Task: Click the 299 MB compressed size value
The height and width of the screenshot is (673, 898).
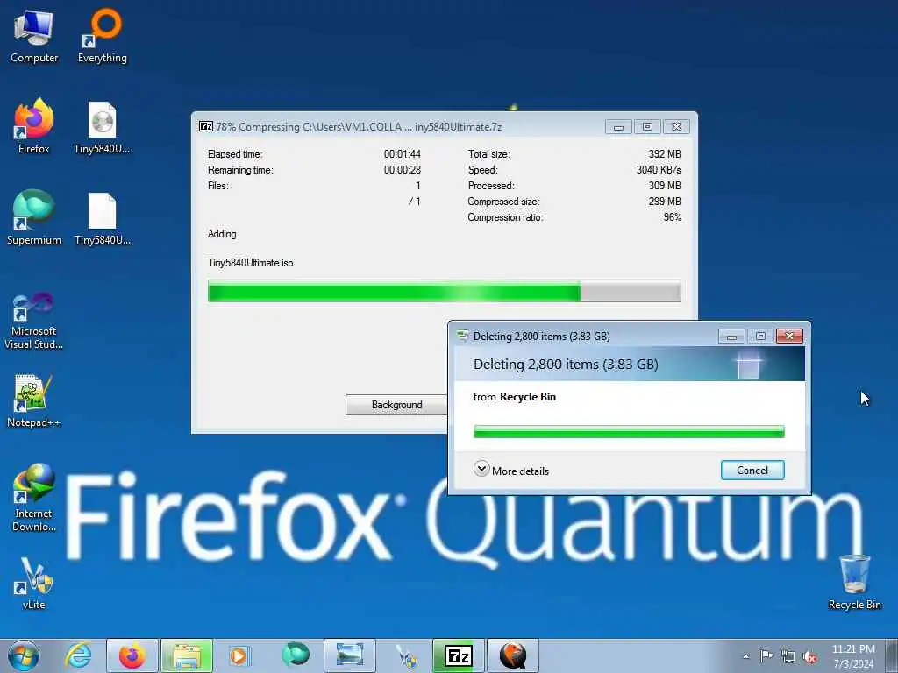Action: (665, 202)
